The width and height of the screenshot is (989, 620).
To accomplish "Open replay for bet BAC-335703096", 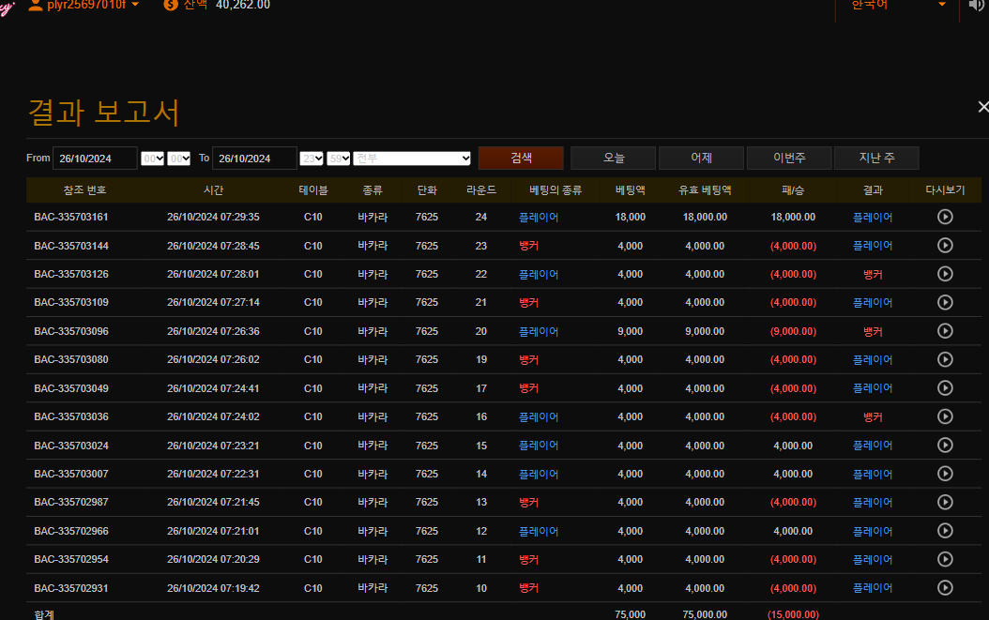I will 945,331.
